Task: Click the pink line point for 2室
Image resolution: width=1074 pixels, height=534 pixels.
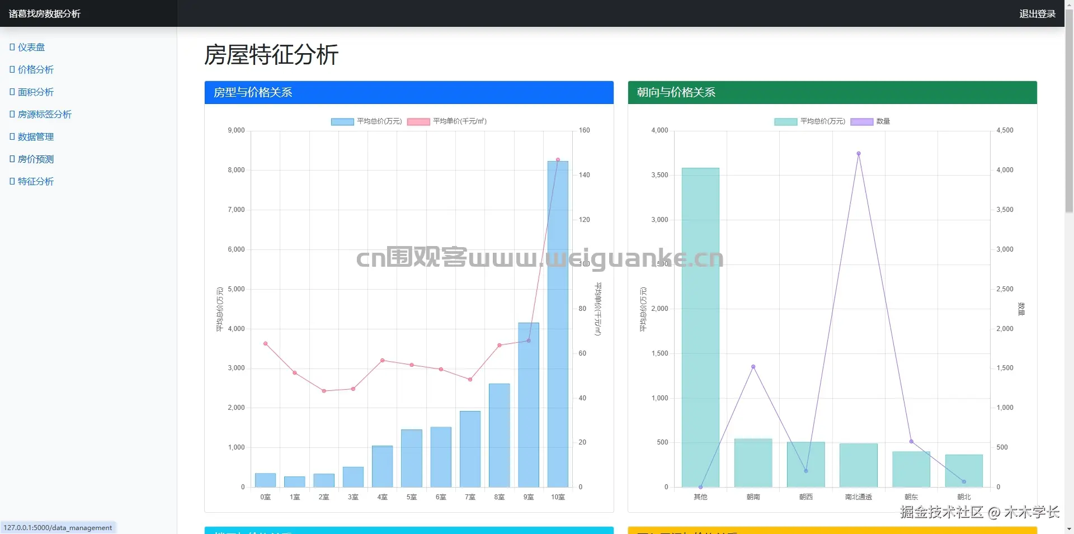Action: coord(324,391)
